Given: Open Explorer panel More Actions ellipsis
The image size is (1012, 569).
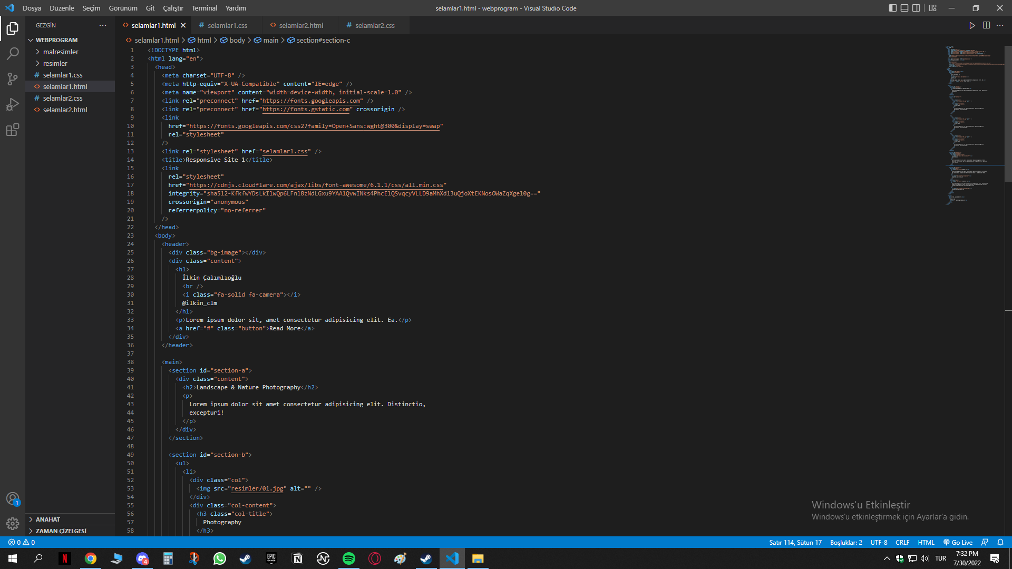Looking at the screenshot, I should click(103, 25).
